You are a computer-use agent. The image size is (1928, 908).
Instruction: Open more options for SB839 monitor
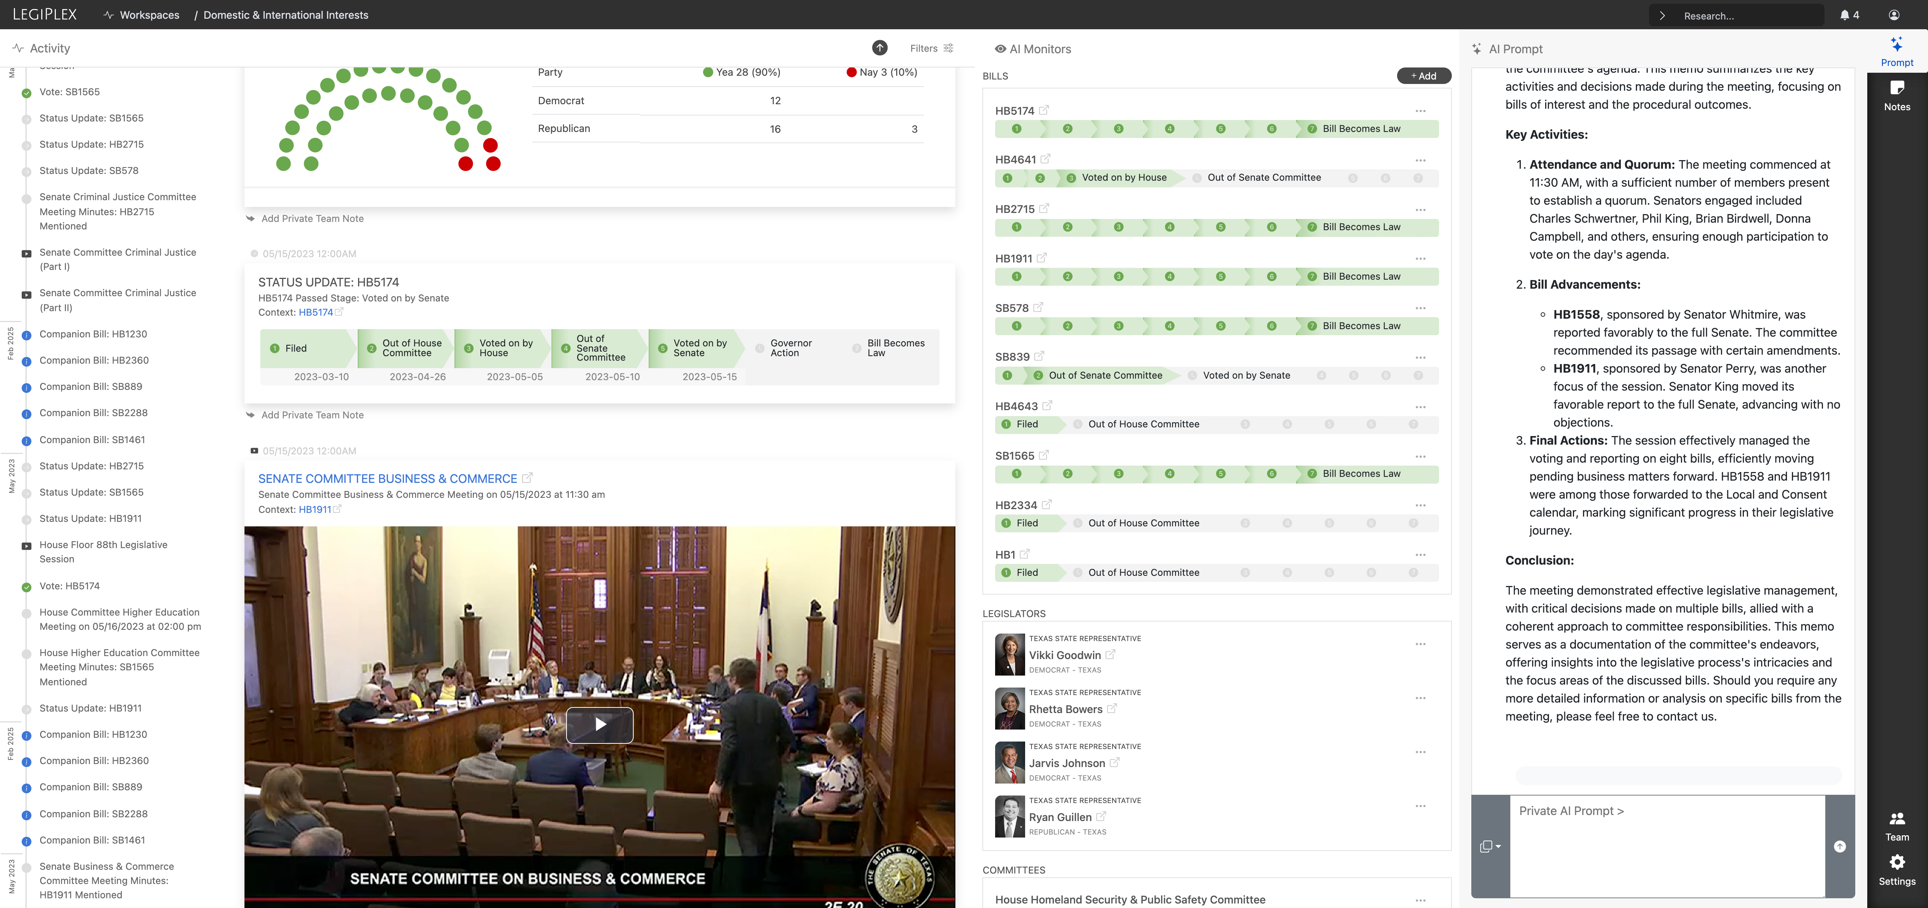click(x=1420, y=357)
